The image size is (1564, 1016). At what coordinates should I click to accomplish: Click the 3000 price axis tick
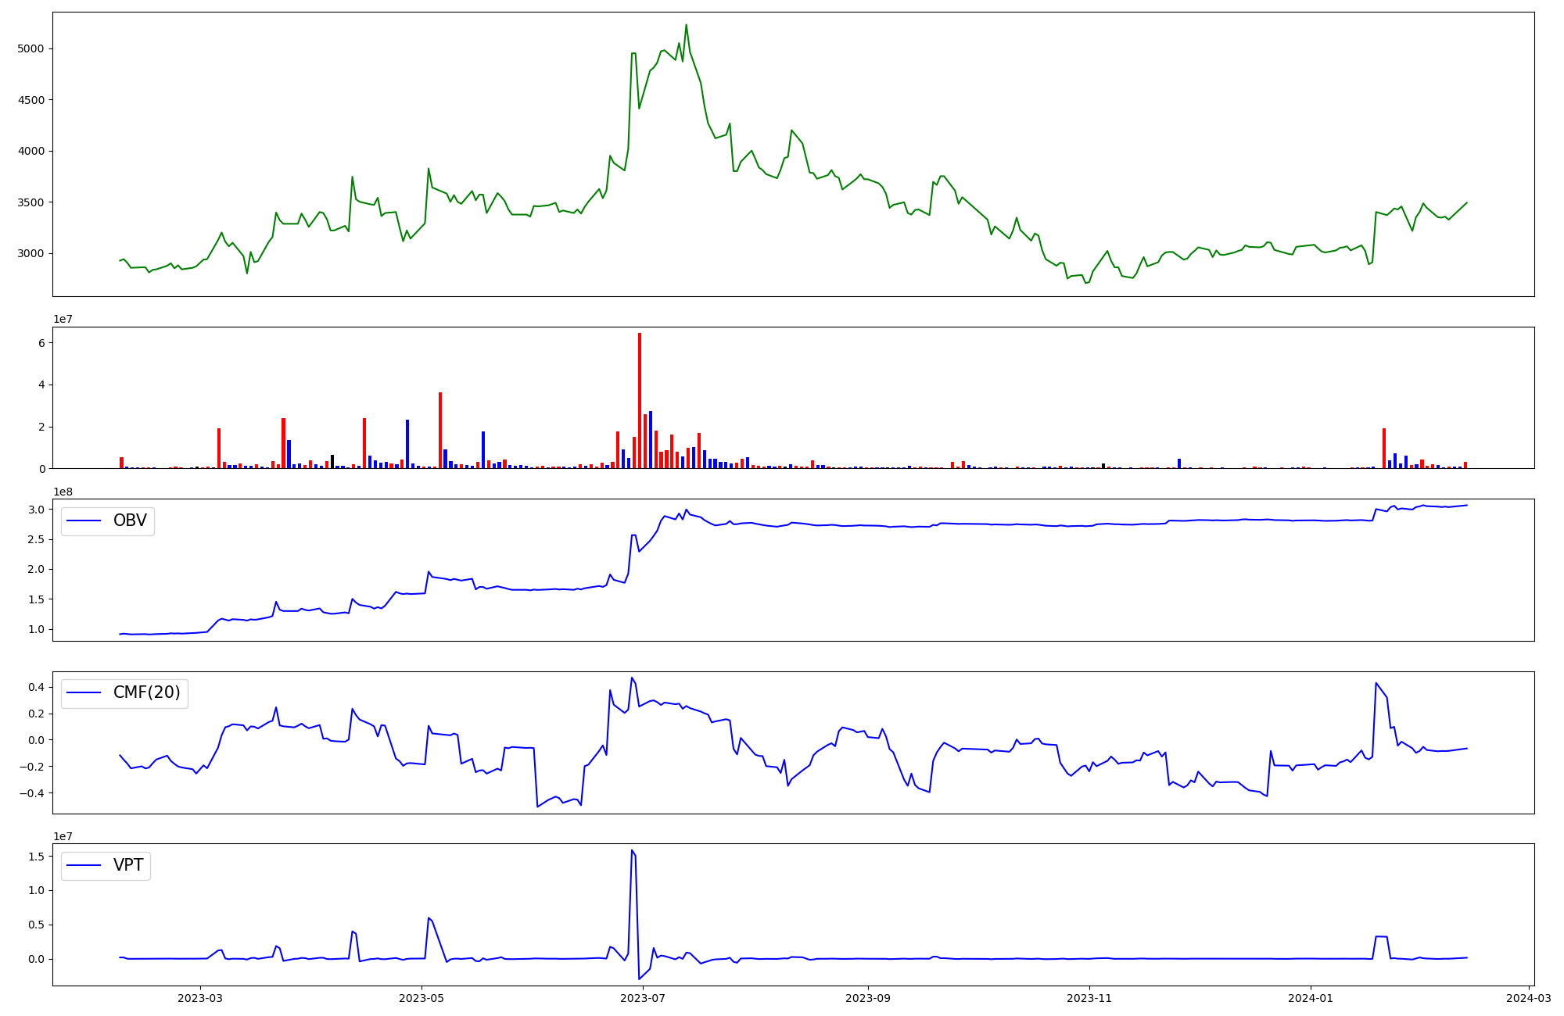click(x=31, y=253)
